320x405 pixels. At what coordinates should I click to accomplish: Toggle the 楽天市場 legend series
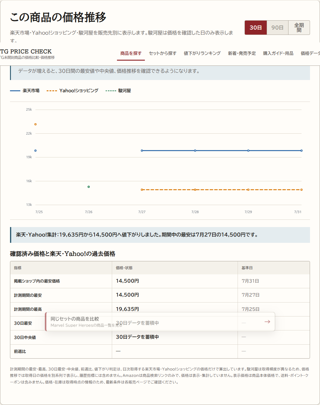25,91
